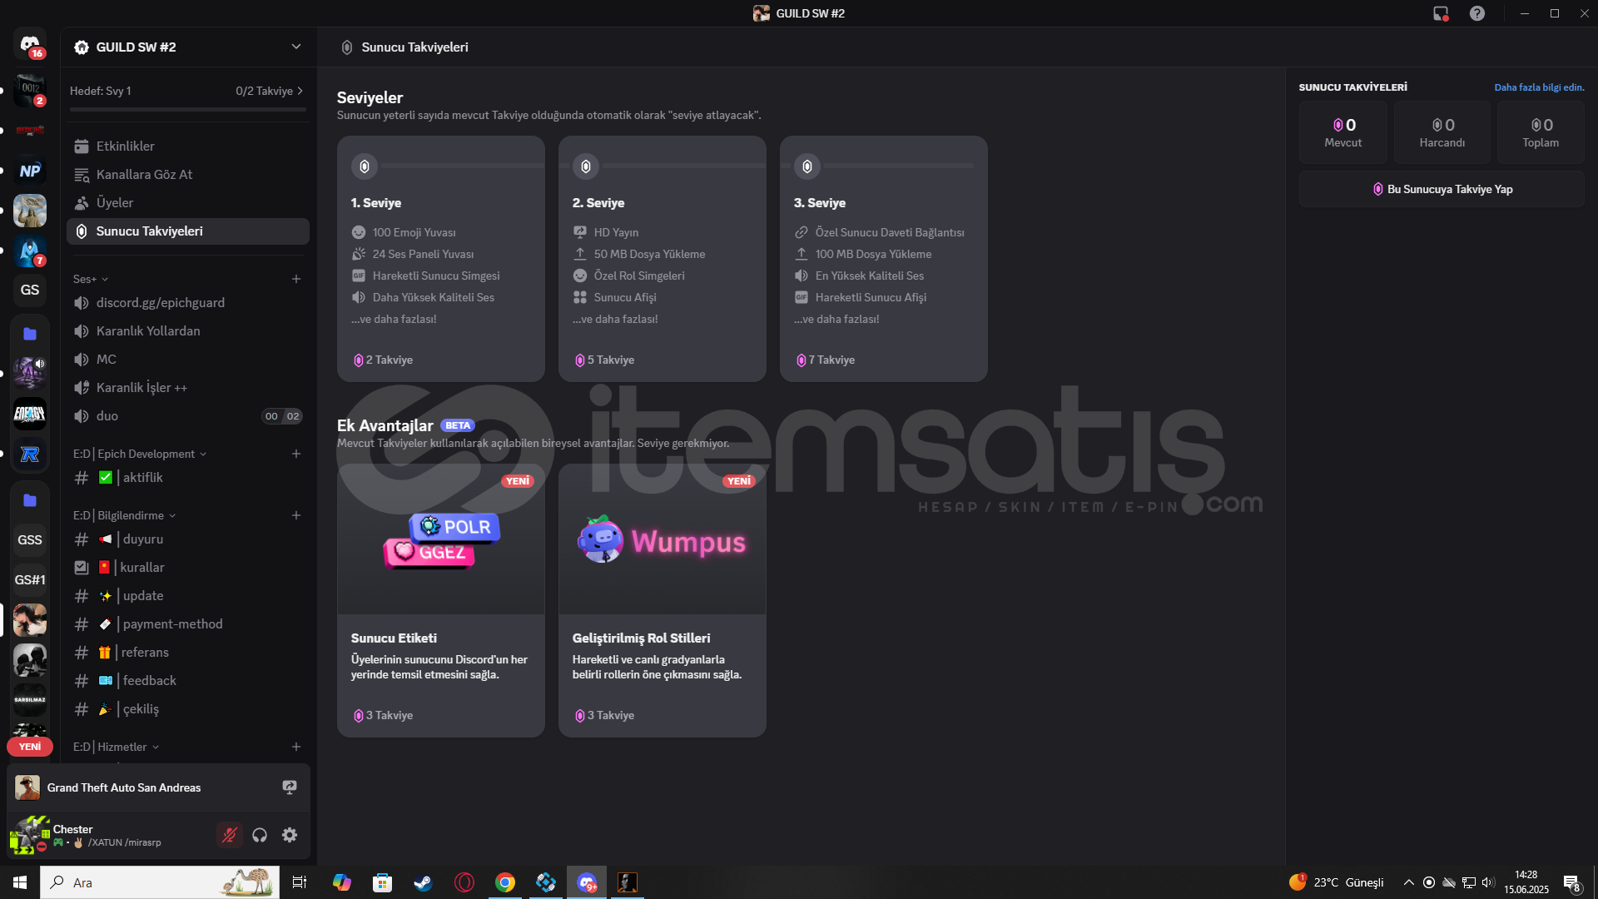
Task: Collapse the Ses+ category
Action: point(91,279)
